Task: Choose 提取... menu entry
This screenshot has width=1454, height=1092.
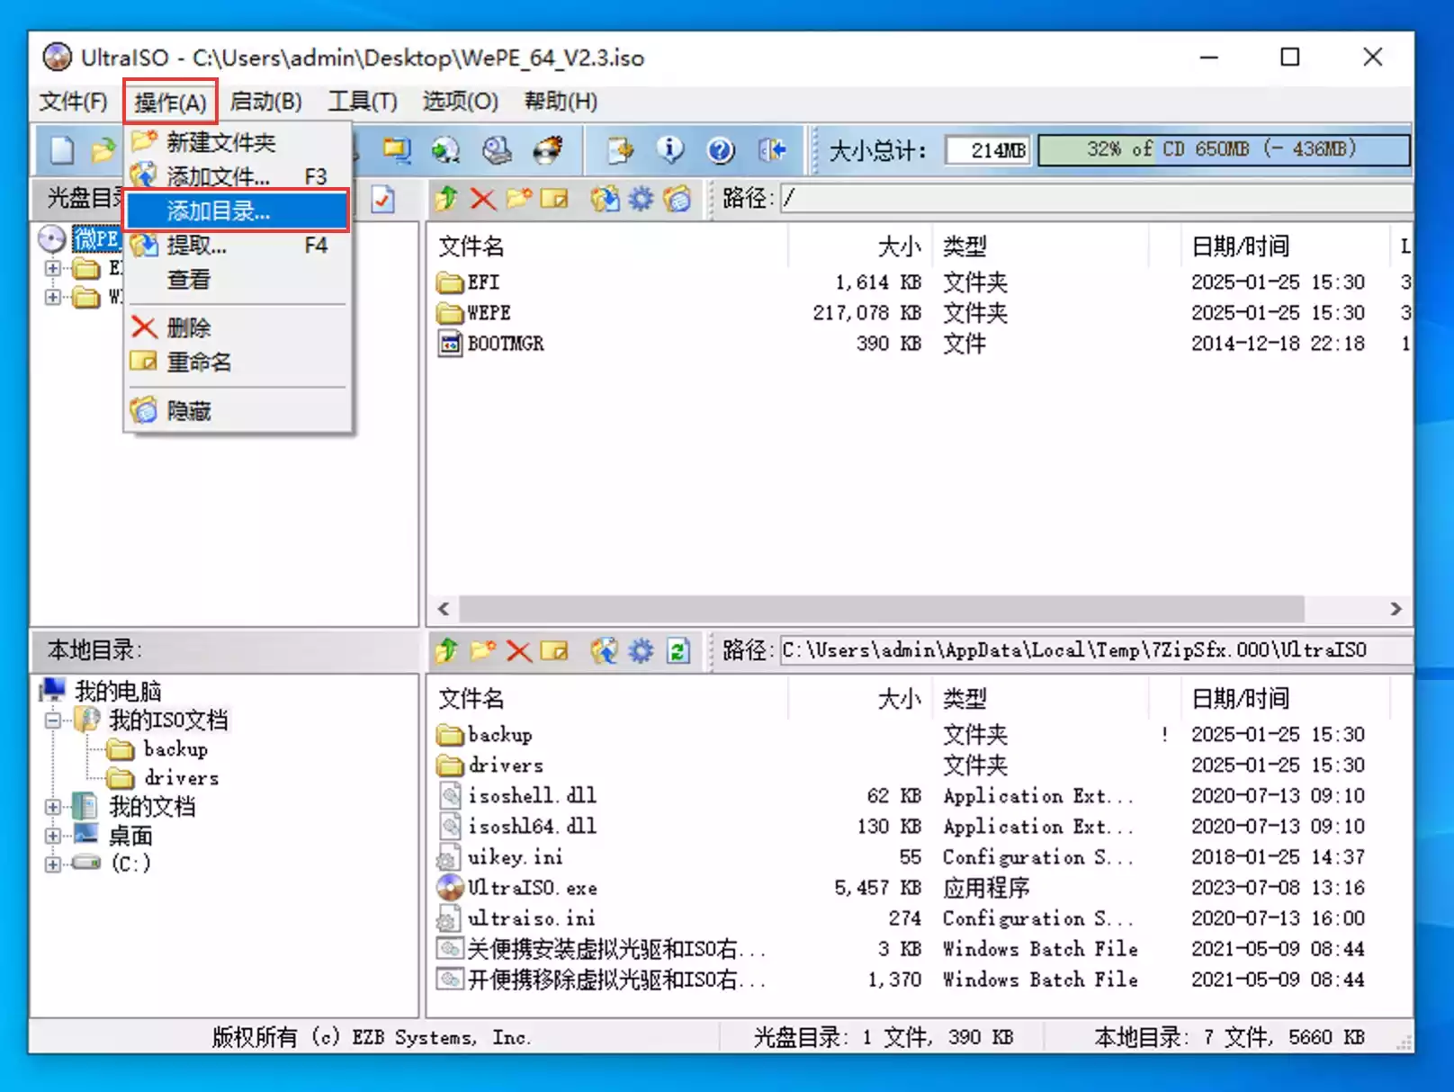Action: [197, 246]
